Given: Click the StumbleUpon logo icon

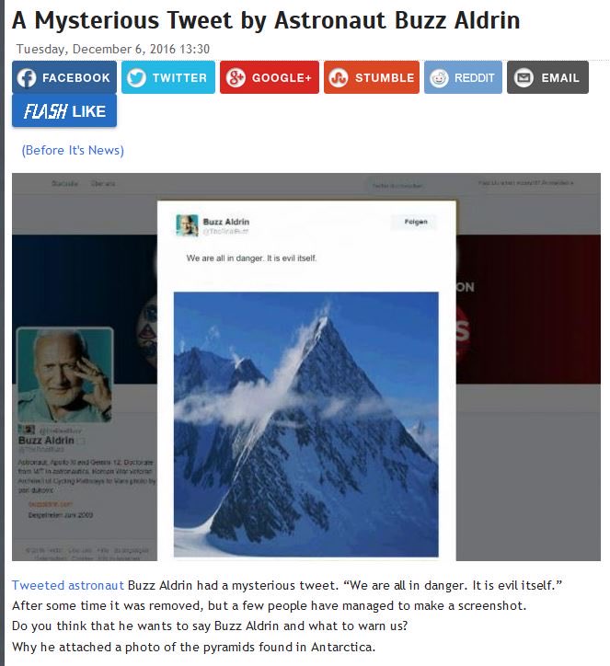Looking at the screenshot, I should coord(339,78).
